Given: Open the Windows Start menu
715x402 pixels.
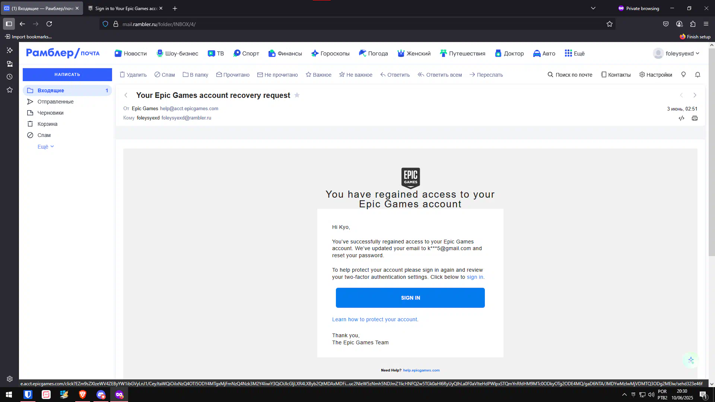Looking at the screenshot, I should [x=9, y=395].
